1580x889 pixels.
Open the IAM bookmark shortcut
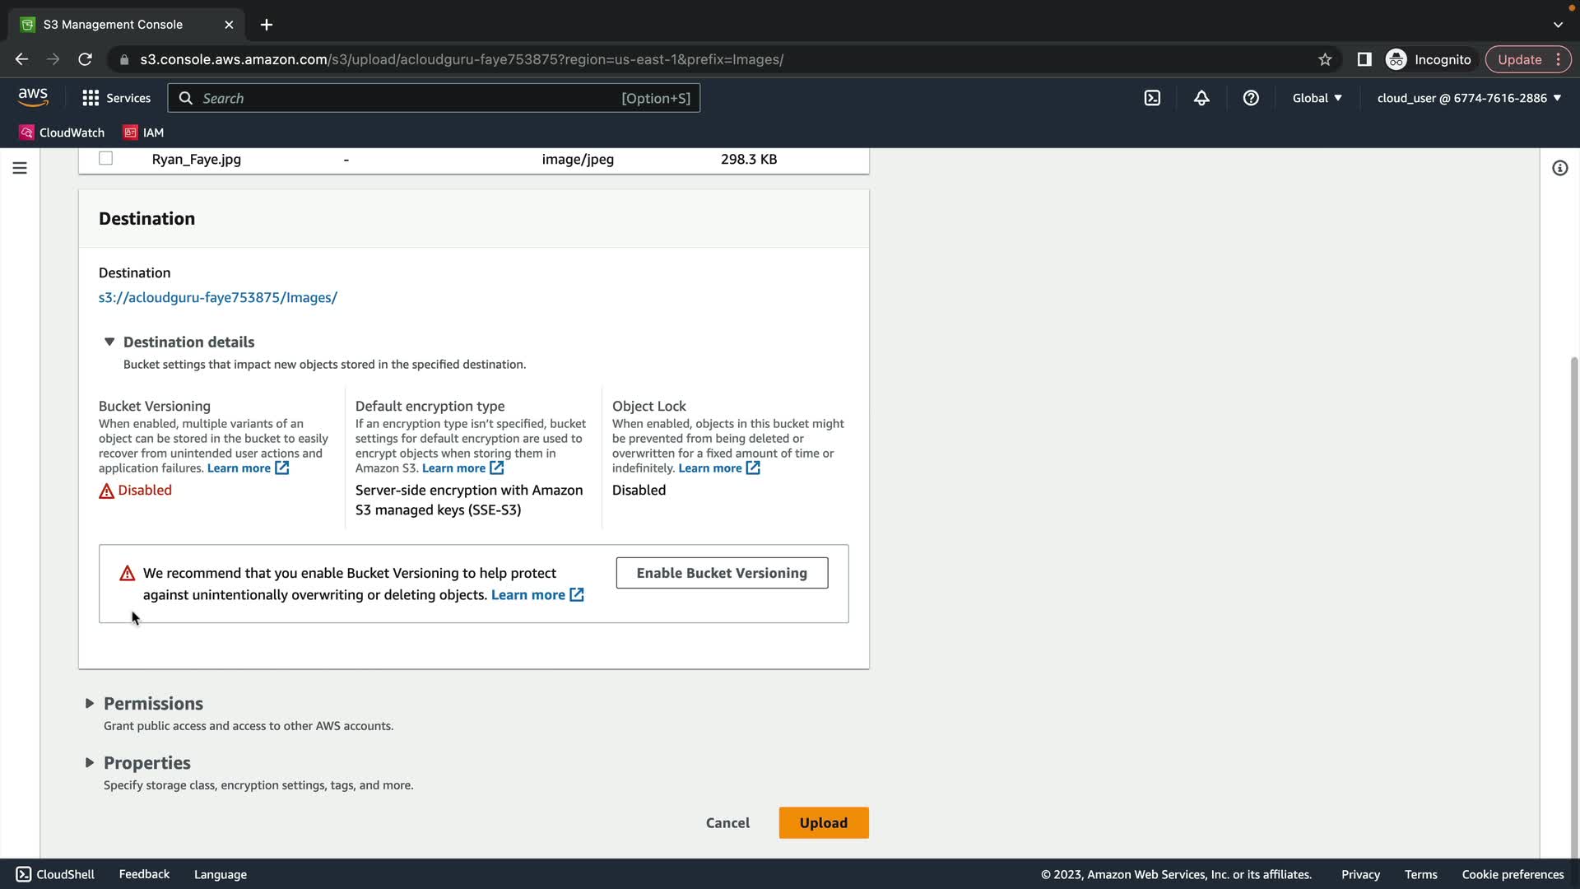(143, 133)
